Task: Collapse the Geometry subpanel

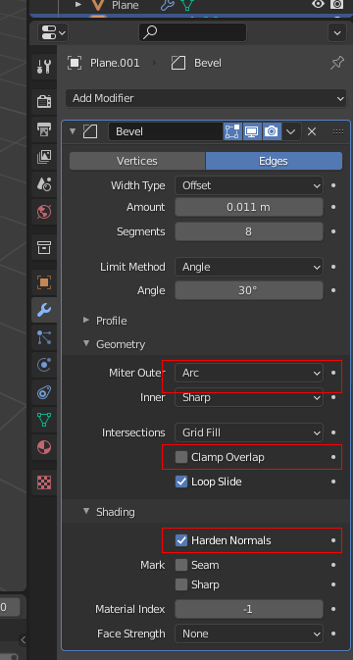Action: point(86,344)
